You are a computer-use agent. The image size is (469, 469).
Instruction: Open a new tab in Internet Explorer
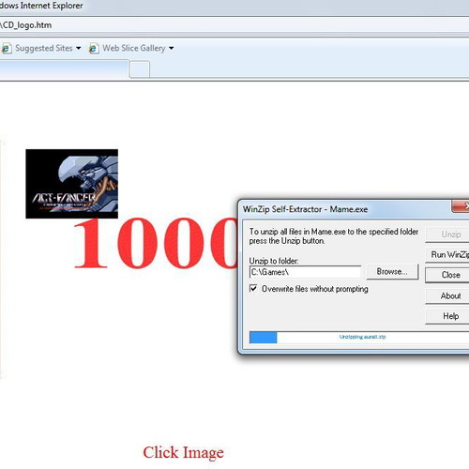point(140,69)
